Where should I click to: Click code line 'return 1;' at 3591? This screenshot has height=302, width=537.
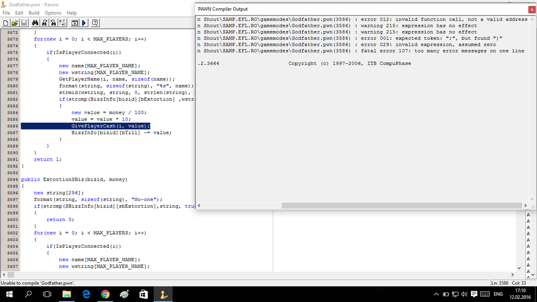(48, 160)
